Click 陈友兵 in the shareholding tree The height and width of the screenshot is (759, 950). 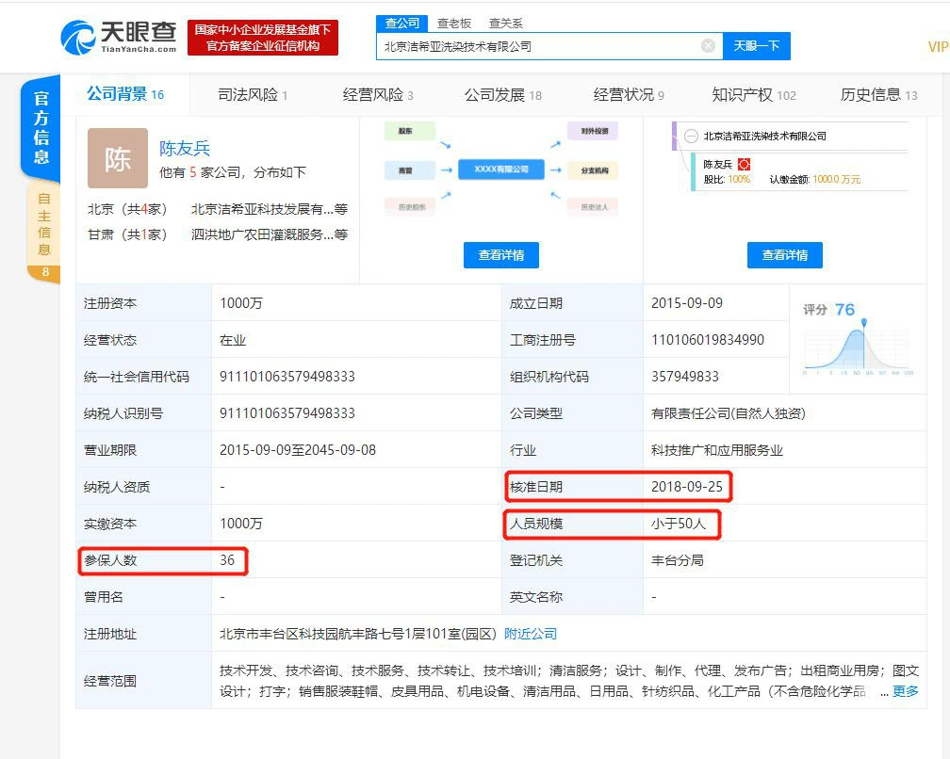(717, 164)
